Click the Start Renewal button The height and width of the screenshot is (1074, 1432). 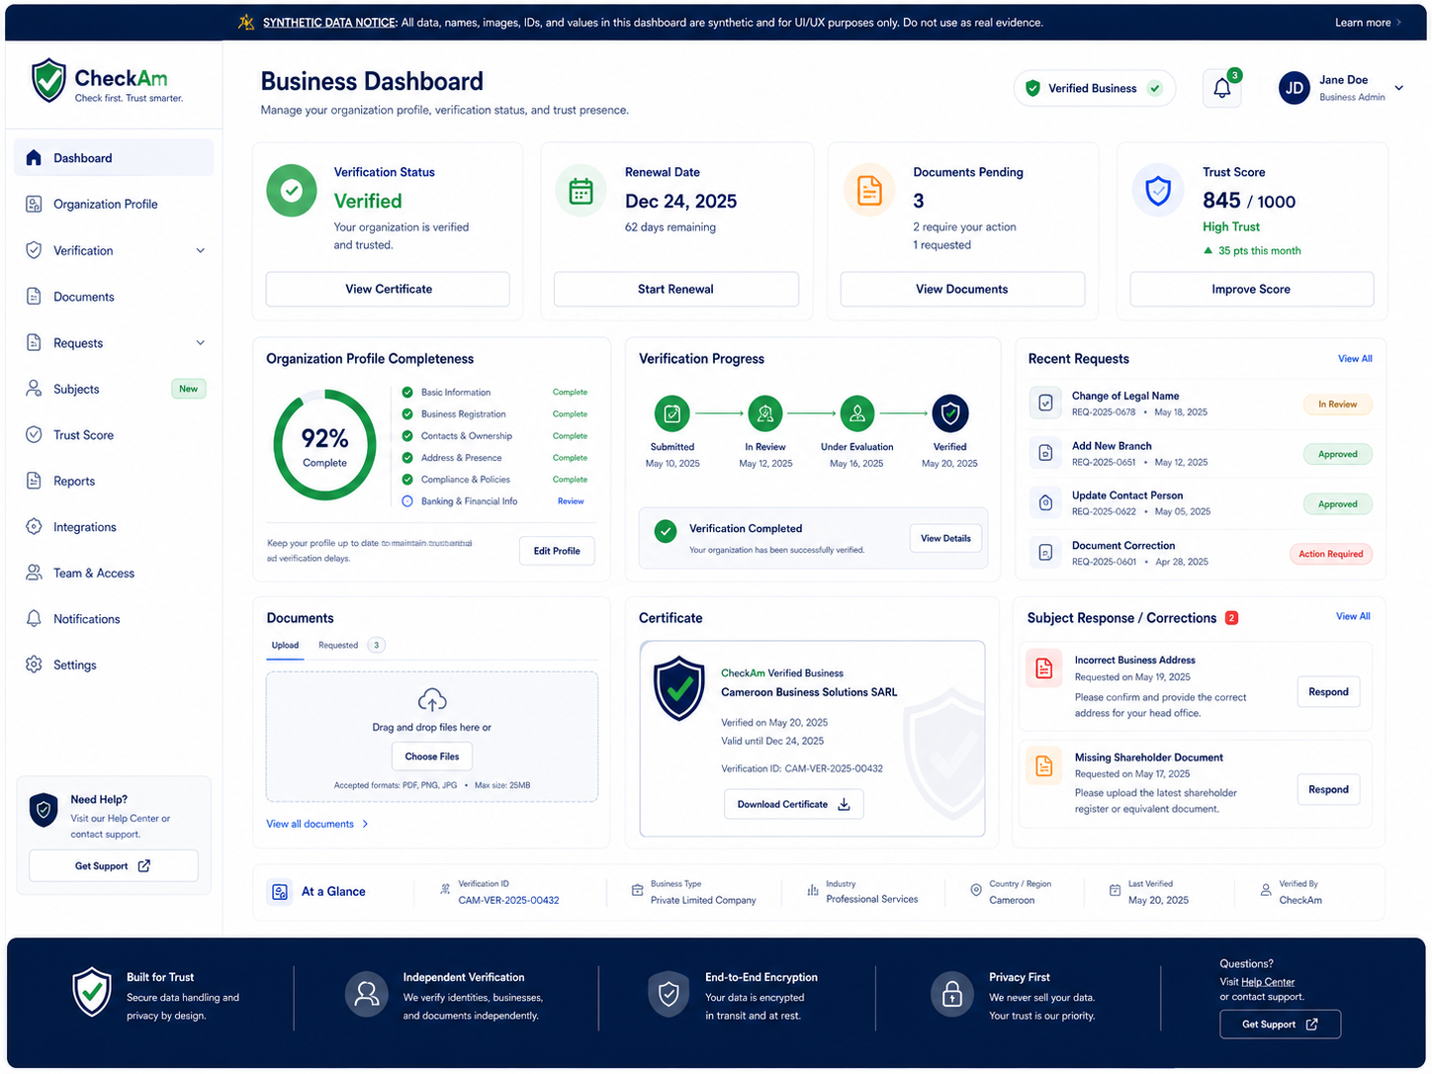click(x=675, y=289)
